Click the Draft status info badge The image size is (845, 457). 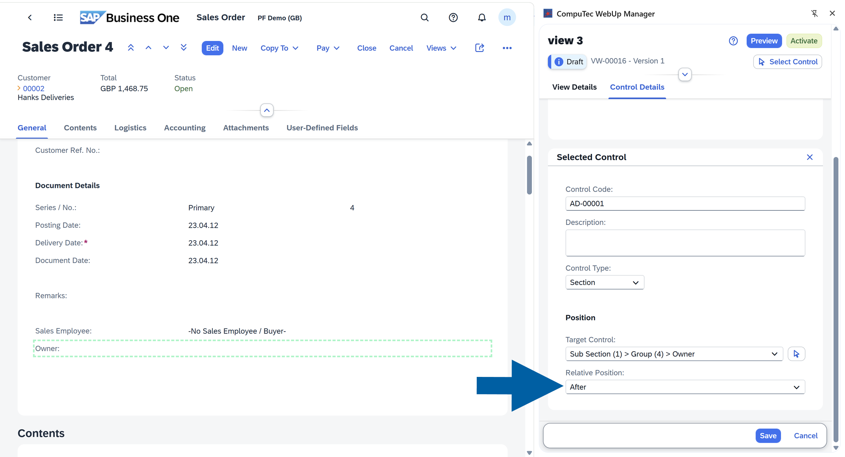click(x=567, y=62)
